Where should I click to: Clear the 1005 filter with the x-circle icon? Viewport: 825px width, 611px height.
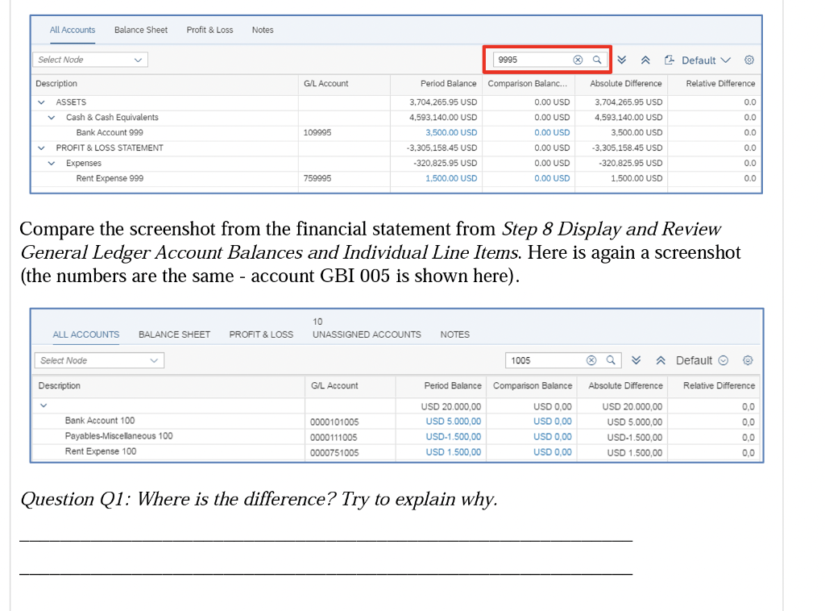tap(591, 360)
